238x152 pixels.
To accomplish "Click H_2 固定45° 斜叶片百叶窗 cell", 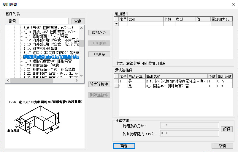I will coord(177,86).
